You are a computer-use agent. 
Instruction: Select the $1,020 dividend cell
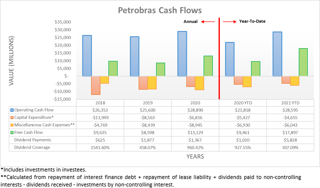tap(243, 140)
